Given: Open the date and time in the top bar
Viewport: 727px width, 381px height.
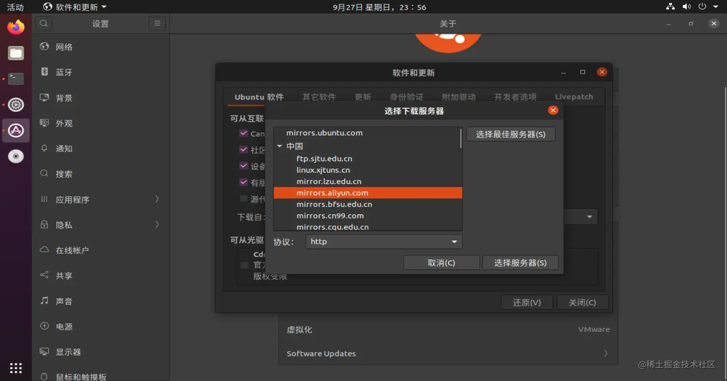Looking at the screenshot, I should 379,7.
